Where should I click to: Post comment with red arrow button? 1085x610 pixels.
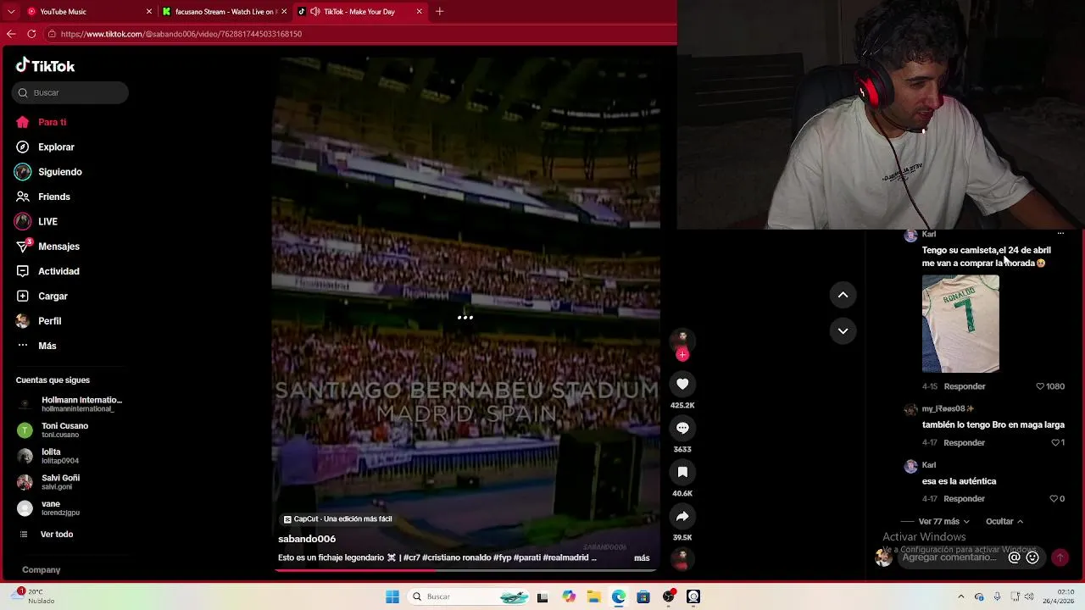point(1060,557)
